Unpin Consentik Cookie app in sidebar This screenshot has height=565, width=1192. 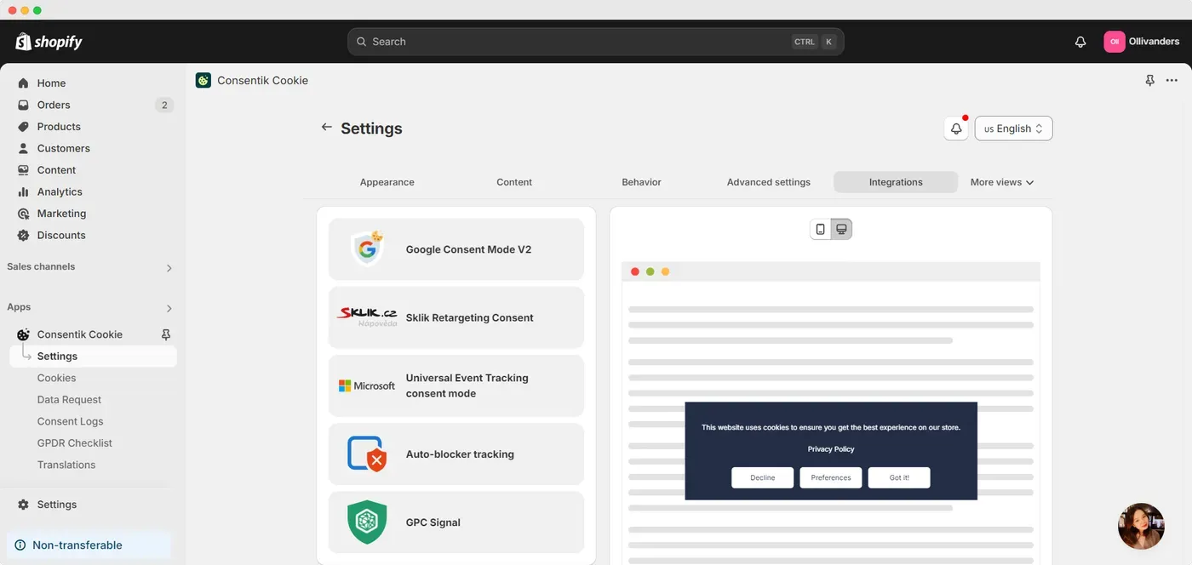[166, 334]
